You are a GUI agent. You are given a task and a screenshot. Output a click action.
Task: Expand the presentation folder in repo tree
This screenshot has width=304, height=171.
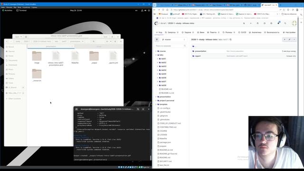(156, 97)
